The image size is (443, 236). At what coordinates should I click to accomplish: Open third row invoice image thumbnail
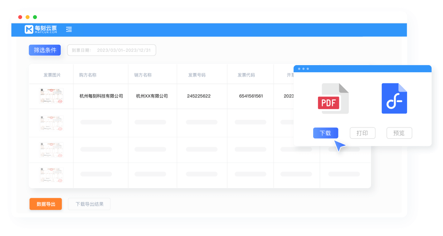tap(51, 150)
